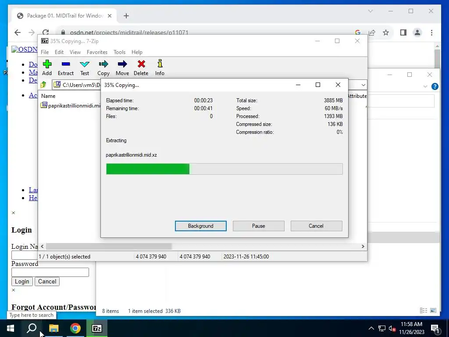449x337 pixels.
Task: Show hidden system tray icons
Action: 371,328
